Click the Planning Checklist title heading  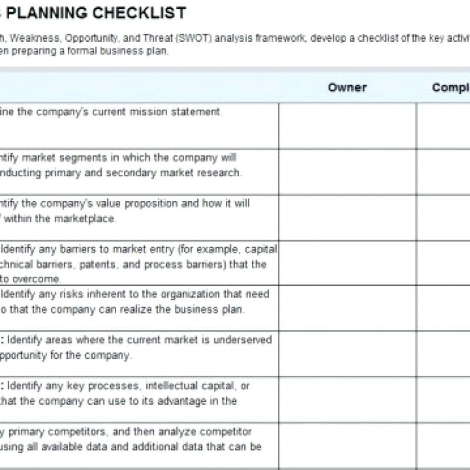(x=97, y=13)
